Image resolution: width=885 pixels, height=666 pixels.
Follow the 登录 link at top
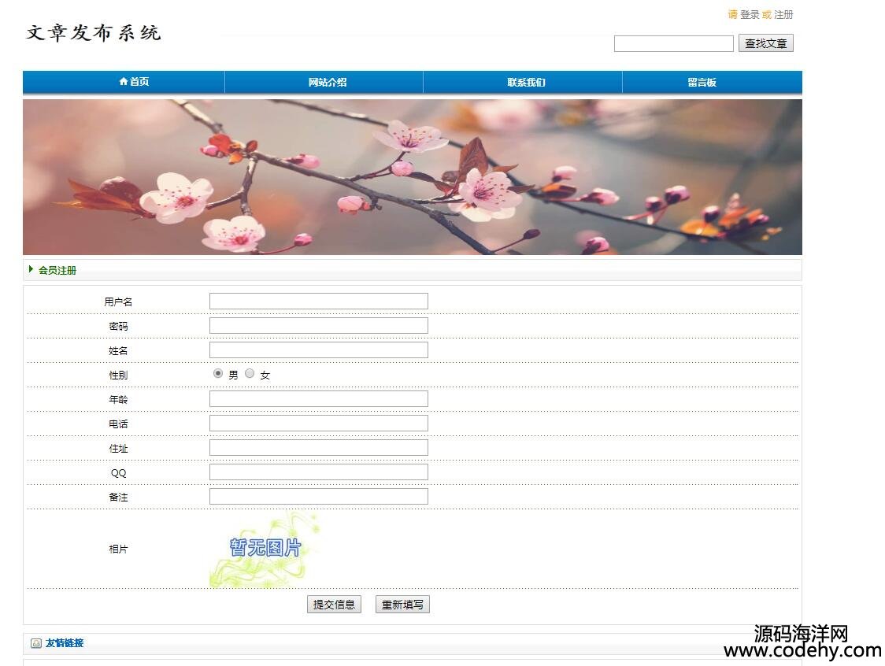pyautogui.click(x=750, y=15)
